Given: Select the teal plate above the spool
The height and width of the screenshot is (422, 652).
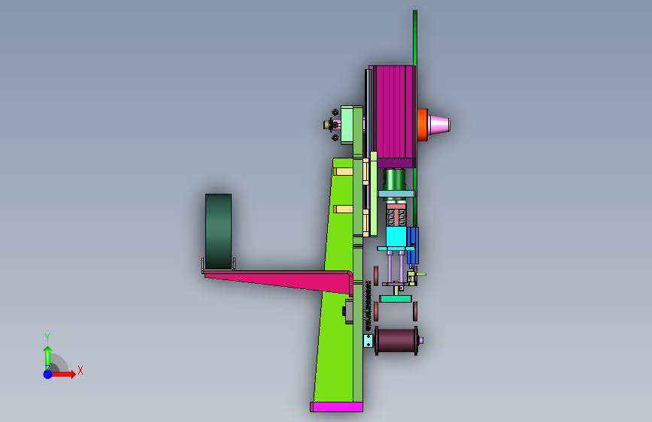Looking at the screenshot, I should tap(396, 299).
